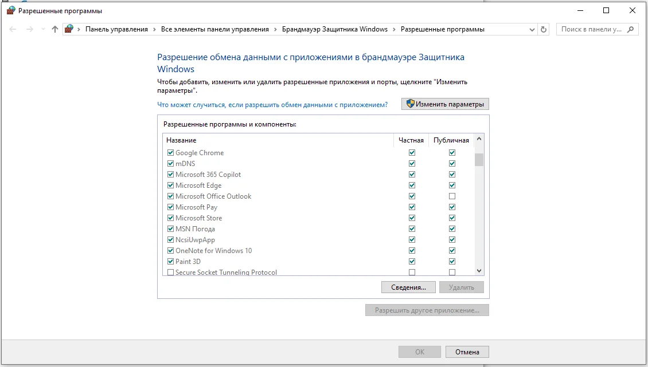The width and height of the screenshot is (648, 367).
Task: Check the Secure Socket Tunneling Protocol box
Action: coord(170,273)
